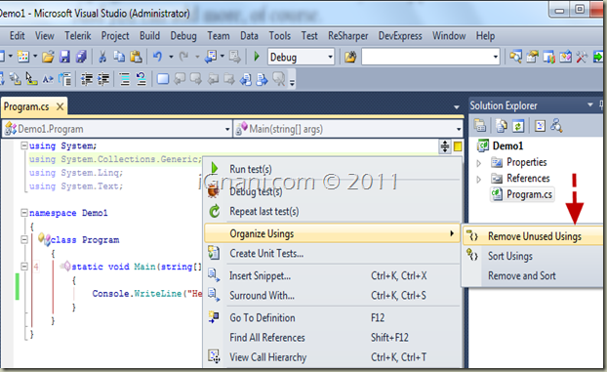
Task: Click the Save All icon
Action: [x=81, y=57]
